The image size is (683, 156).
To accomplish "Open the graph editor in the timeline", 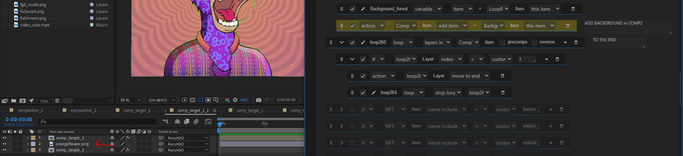I will click(208, 121).
